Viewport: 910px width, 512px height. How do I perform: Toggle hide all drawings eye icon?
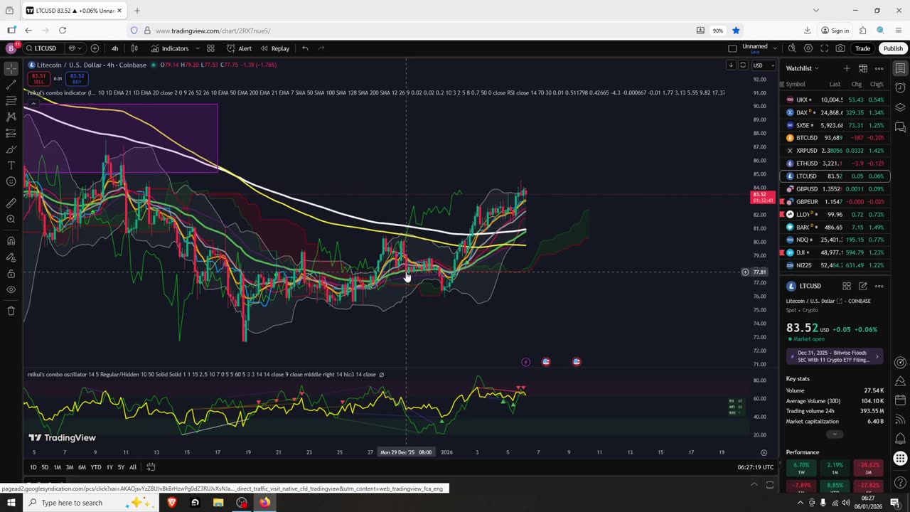(11, 290)
